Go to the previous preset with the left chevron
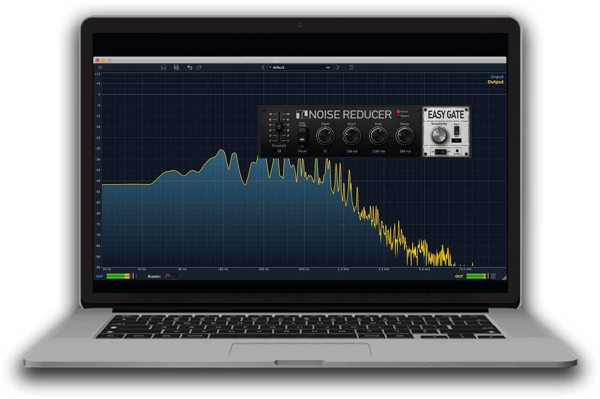 point(263,68)
